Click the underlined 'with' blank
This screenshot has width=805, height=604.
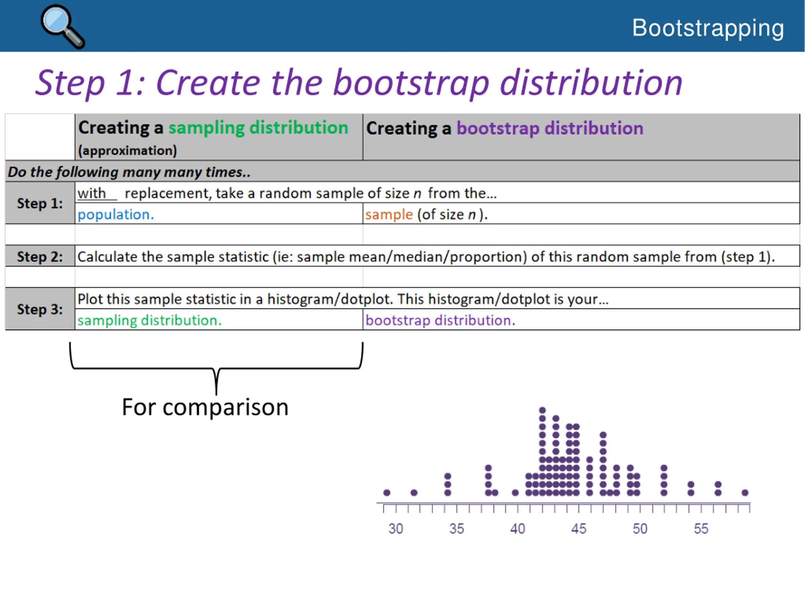point(97,194)
